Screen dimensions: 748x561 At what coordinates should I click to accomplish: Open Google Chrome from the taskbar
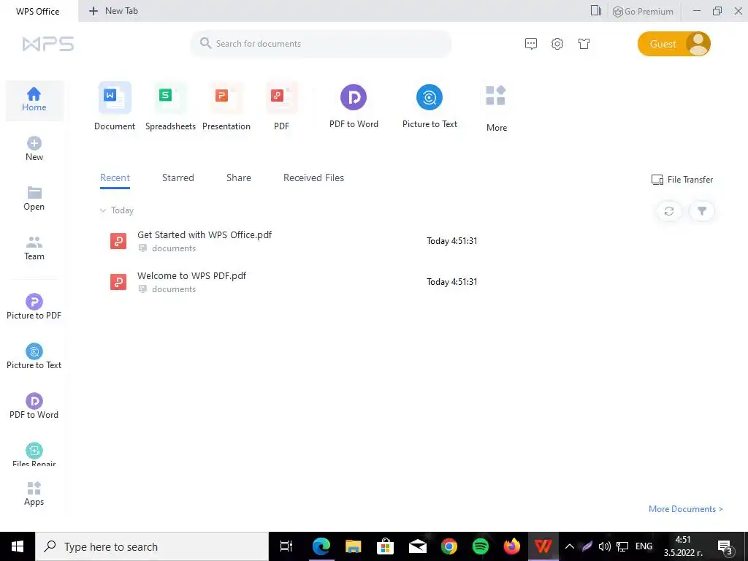coord(449,546)
